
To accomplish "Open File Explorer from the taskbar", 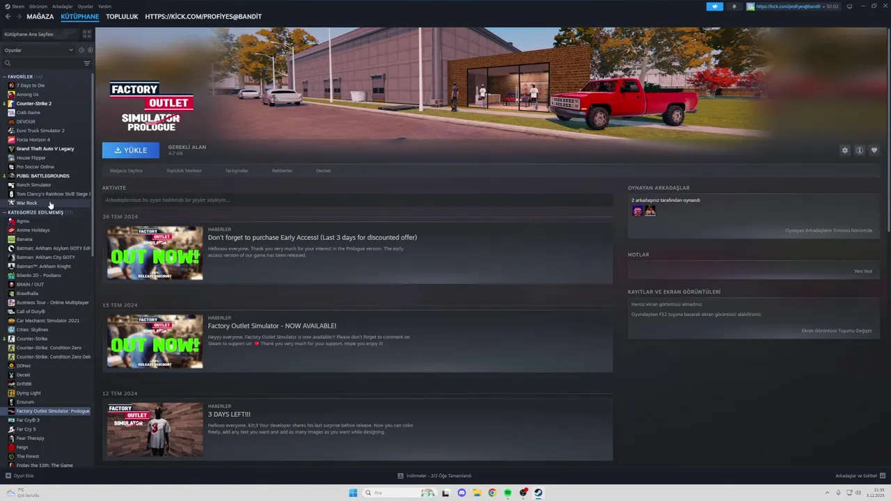I will tap(477, 493).
